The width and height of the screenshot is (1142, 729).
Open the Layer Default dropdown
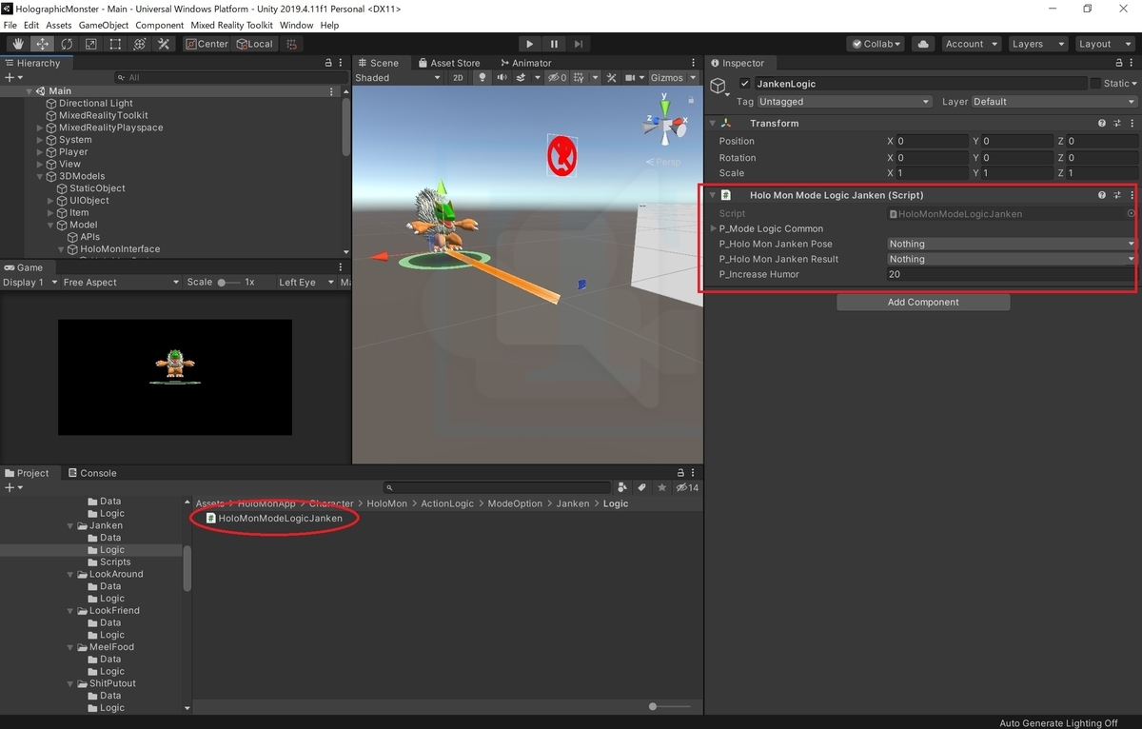pos(1053,102)
